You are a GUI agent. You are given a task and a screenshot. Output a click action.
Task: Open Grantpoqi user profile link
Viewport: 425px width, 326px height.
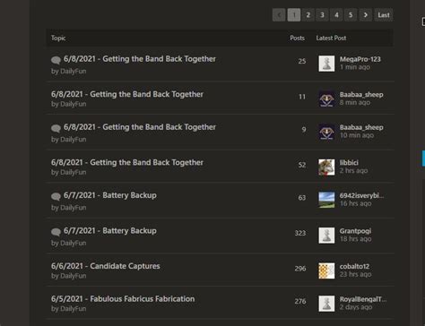pyautogui.click(x=355, y=231)
